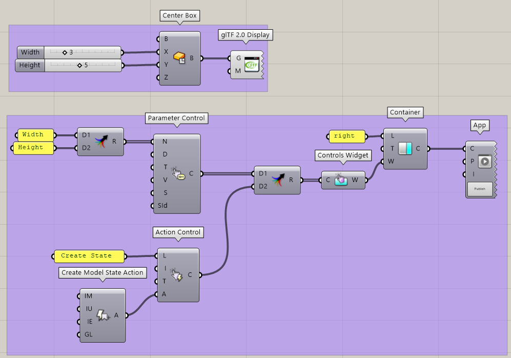This screenshot has width=511, height=358.
Task: Click the App label tag
Action: click(x=479, y=125)
